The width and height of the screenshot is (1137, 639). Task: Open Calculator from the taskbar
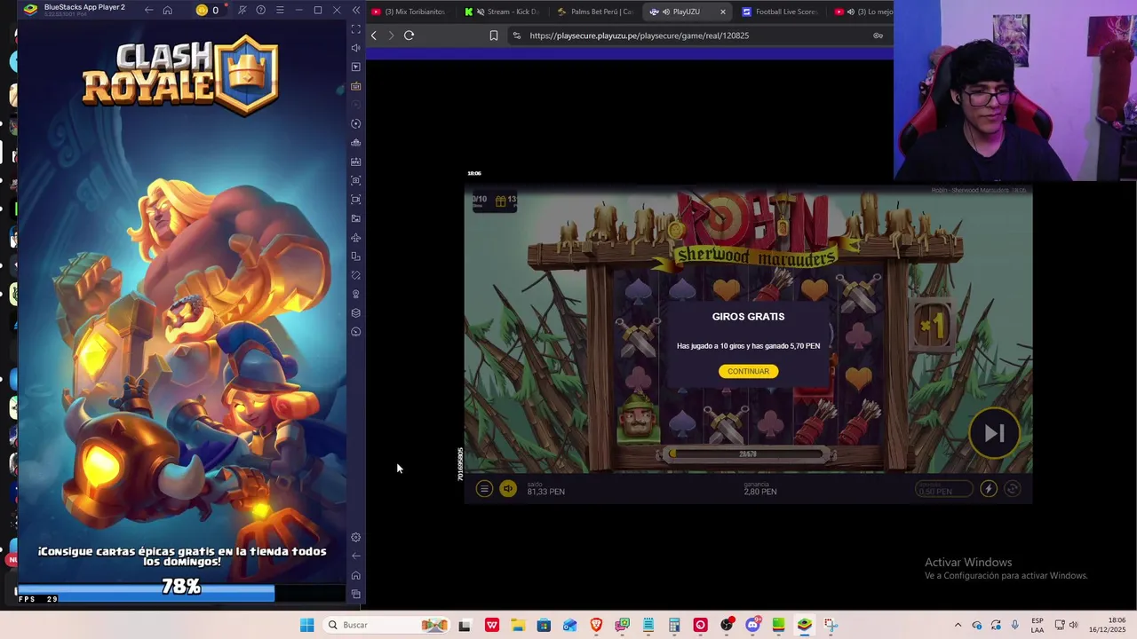tap(674, 625)
